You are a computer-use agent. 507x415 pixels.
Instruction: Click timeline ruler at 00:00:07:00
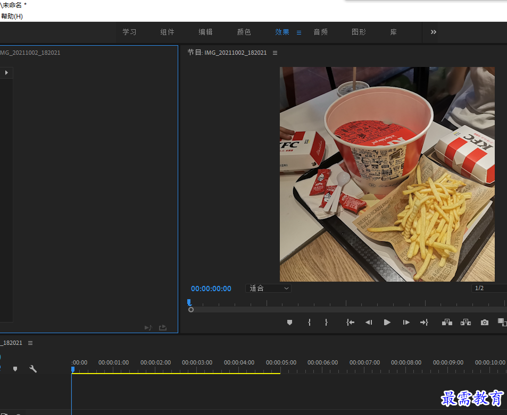[x=365, y=363]
